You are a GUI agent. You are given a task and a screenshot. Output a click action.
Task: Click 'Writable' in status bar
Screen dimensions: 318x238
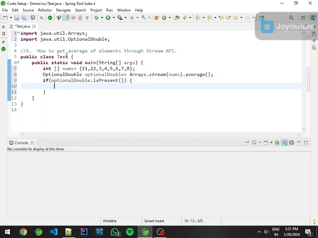click(109, 221)
